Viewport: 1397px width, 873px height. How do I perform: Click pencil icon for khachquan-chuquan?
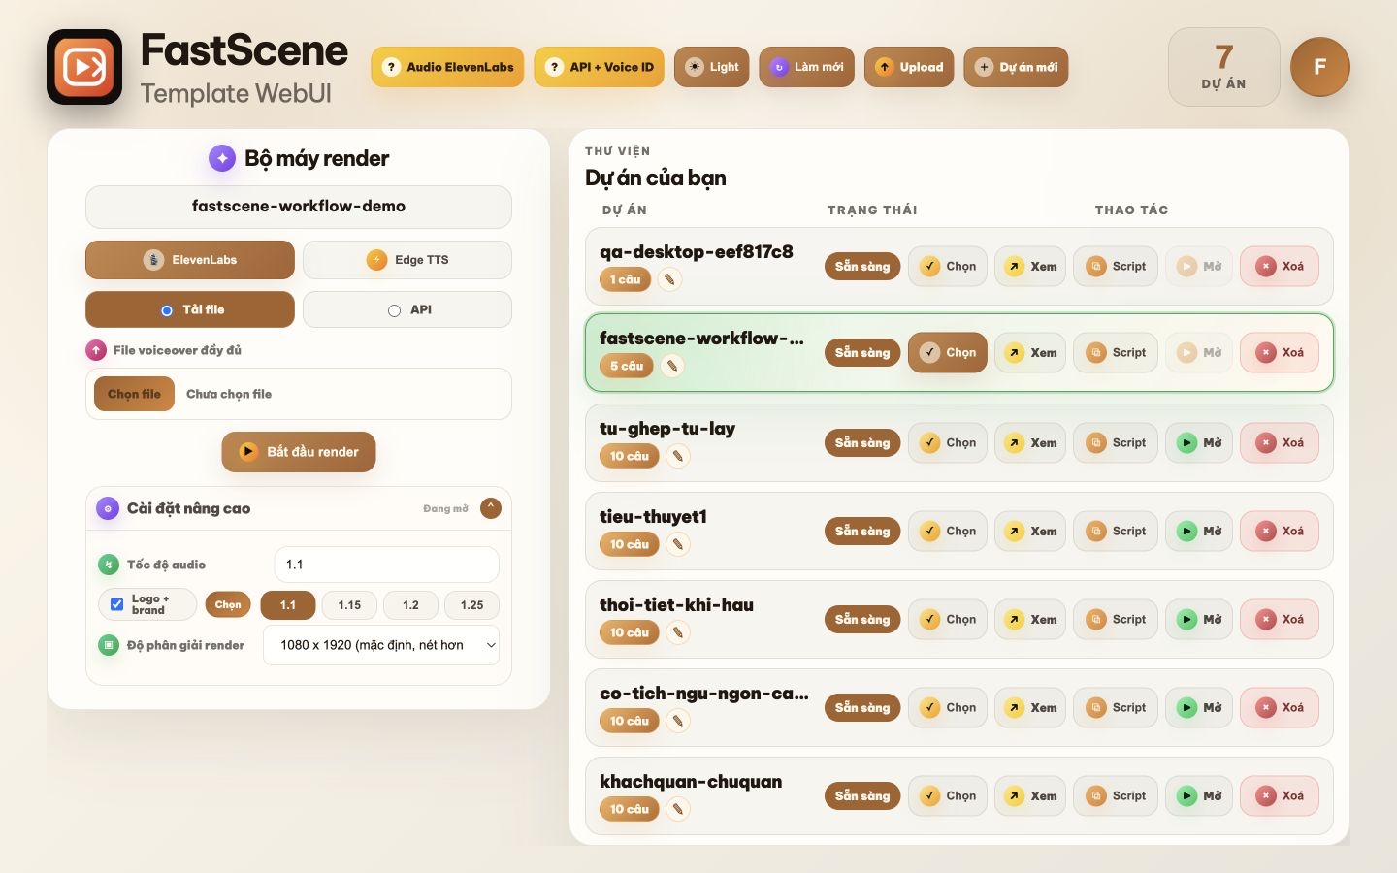click(678, 809)
